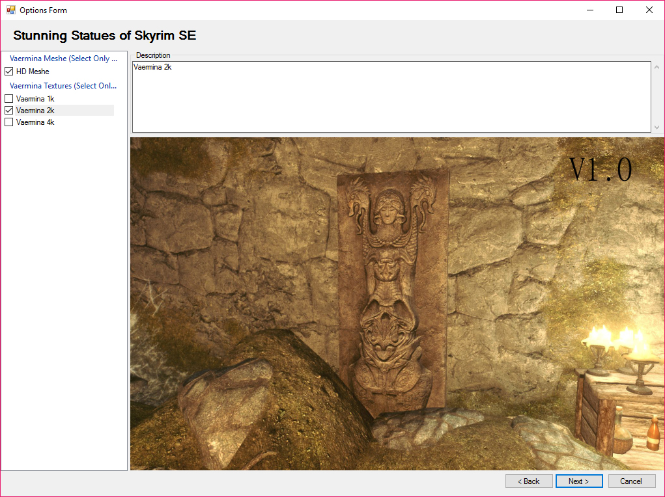Uncheck the HD Meshe checkbox

pyautogui.click(x=9, y=72)
